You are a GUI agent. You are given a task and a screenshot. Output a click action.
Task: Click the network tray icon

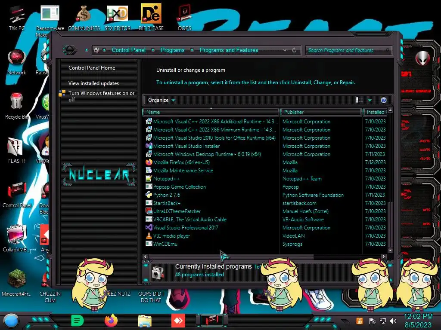pos(383,321)
